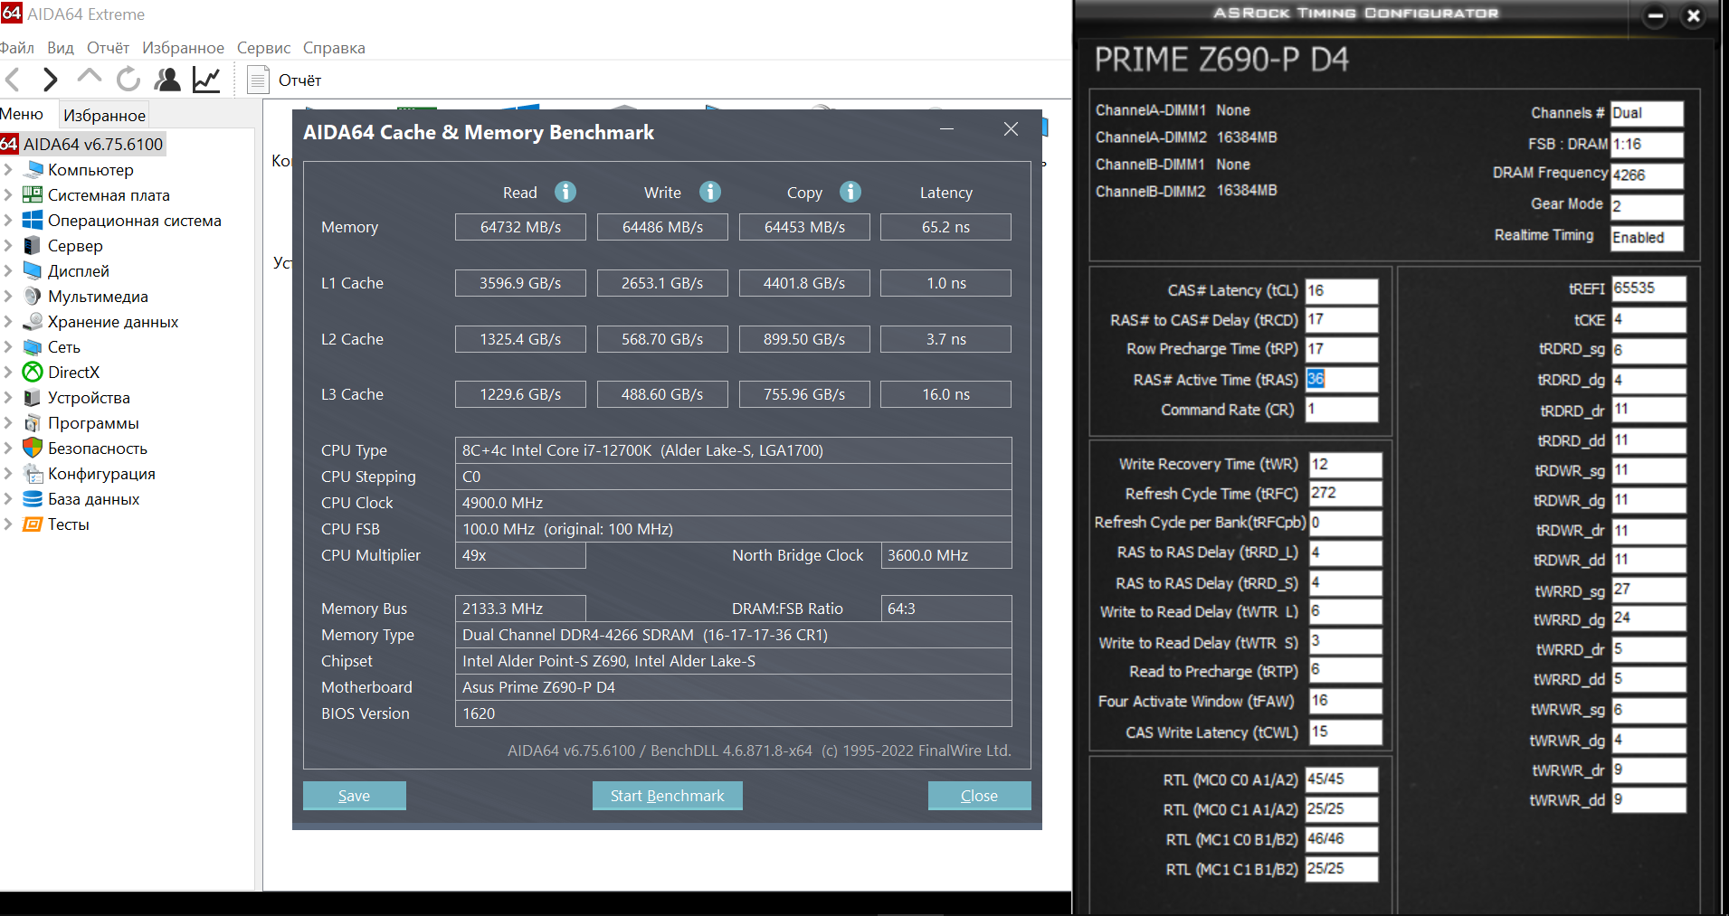Click the tREFI value field
The width and height of the screenshot is (1729, 916).
click(x=1648, y=288)
